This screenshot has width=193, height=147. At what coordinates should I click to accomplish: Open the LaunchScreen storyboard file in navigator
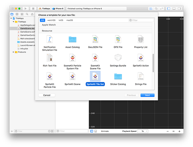tap(26, 45)
